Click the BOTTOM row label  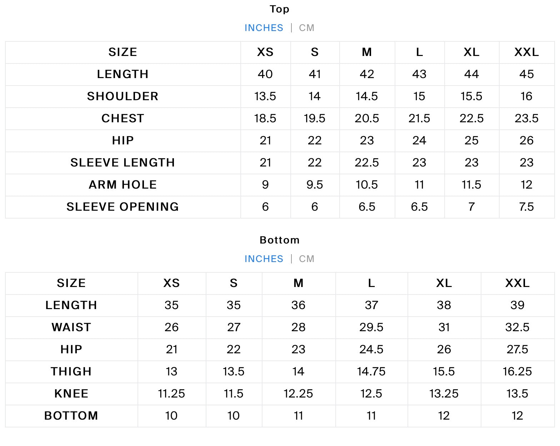tap(71, 416)
